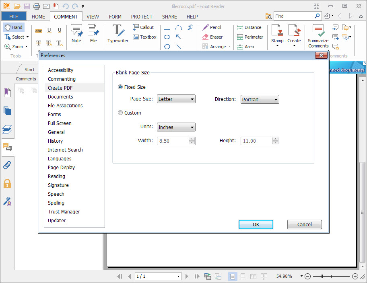Select the Custom radio button
This screenshot has width=367, height=283.
point(120,113)
